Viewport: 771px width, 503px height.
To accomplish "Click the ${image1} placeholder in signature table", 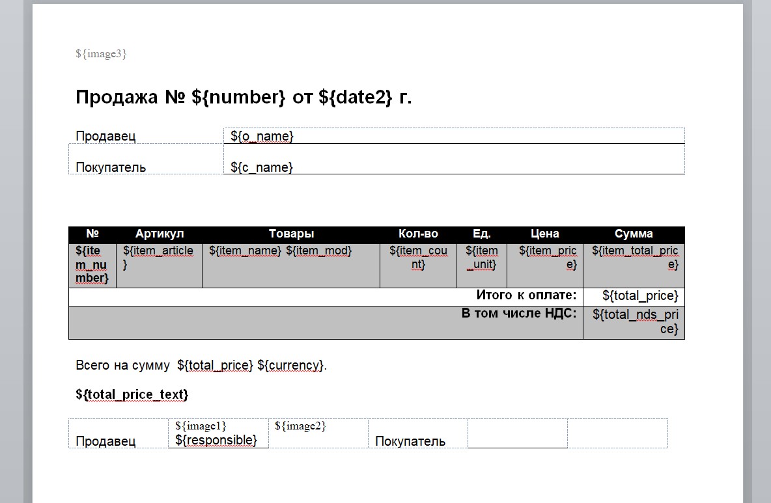I will coord(201,426).
